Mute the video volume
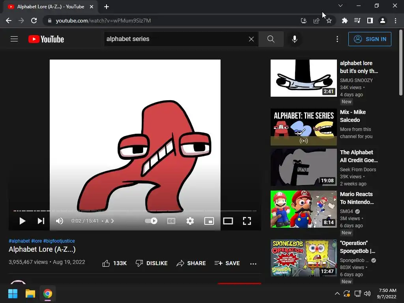 coord(60,221)
